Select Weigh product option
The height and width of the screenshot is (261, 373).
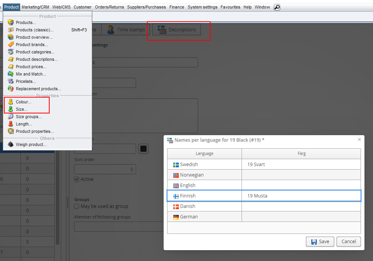click(x=31, y=144)
